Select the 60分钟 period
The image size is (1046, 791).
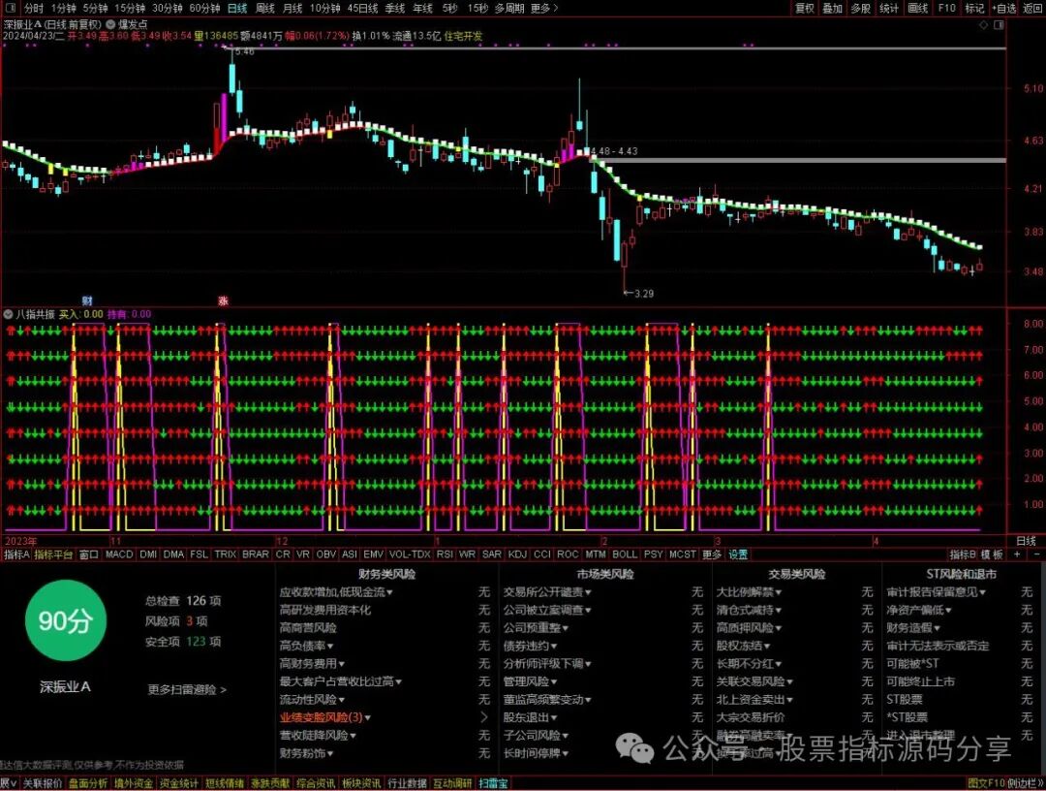(204, 8)
